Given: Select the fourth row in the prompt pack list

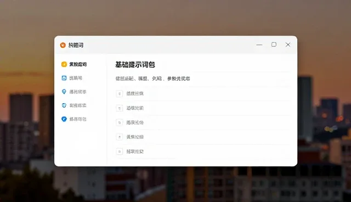Looking at the screenshot, I should click(203, 137).
